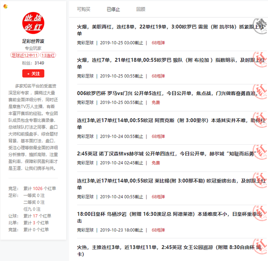Click the 一等奖 0 注 statistic
Screen dimensions: 268x261
[34, 195]
